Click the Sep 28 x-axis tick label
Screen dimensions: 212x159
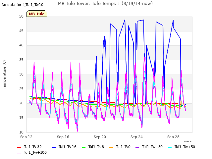click(173, 137)
